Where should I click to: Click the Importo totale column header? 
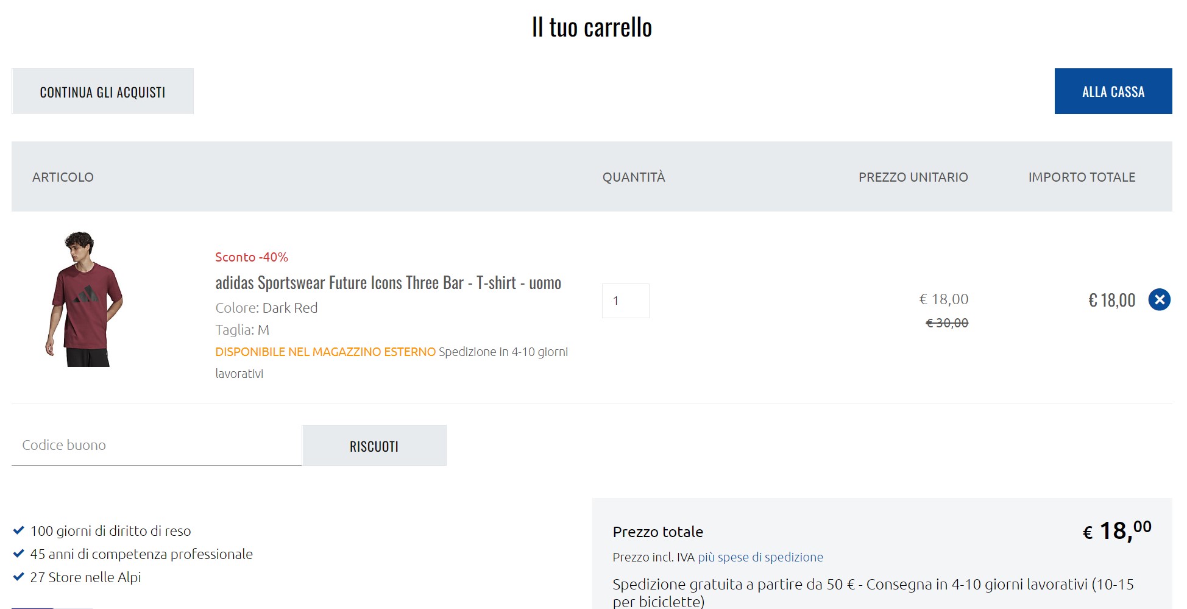1082,177
